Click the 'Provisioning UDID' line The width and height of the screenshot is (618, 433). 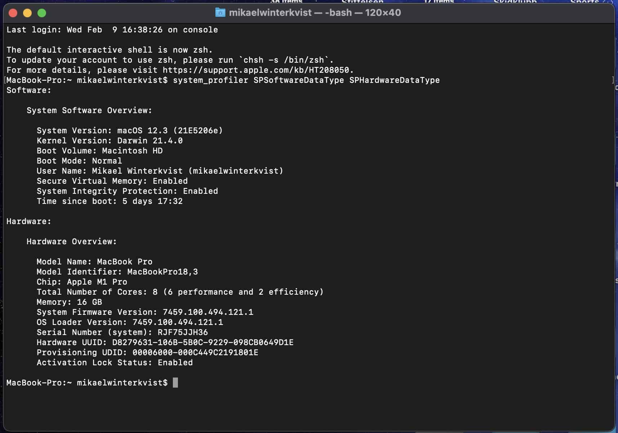tap(147, 353)
